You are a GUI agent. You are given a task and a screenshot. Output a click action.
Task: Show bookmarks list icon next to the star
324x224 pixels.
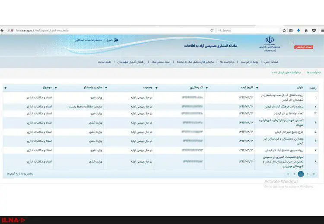point(291,30)
